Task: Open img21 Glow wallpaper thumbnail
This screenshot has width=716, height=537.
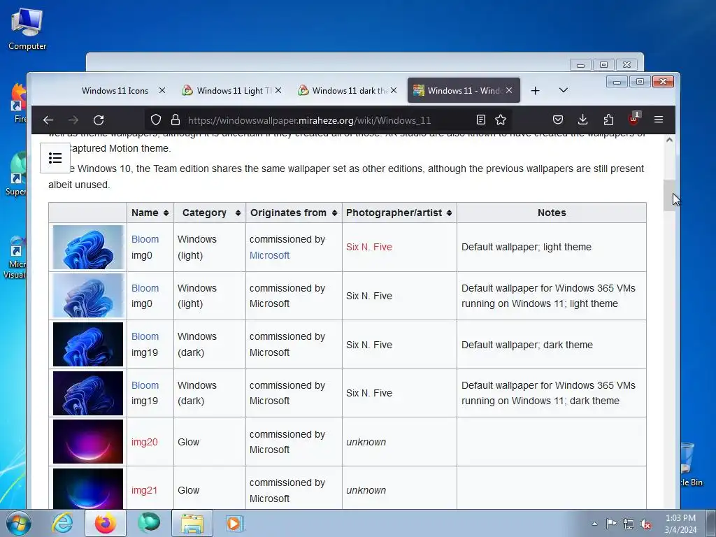Action: coord(88,489)
